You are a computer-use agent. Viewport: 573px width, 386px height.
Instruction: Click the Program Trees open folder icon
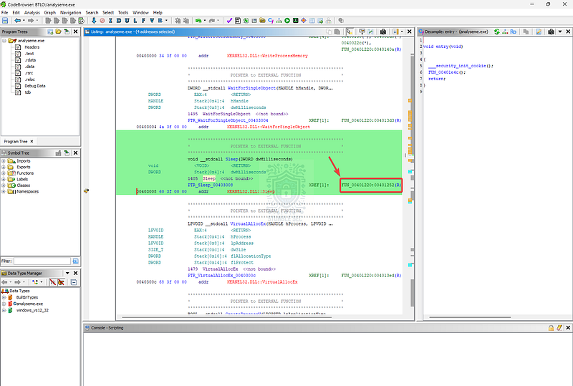[59, 32]
